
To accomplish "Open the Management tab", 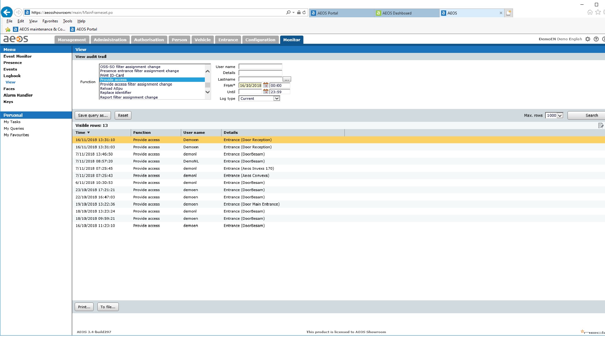I will coord(72,40).
